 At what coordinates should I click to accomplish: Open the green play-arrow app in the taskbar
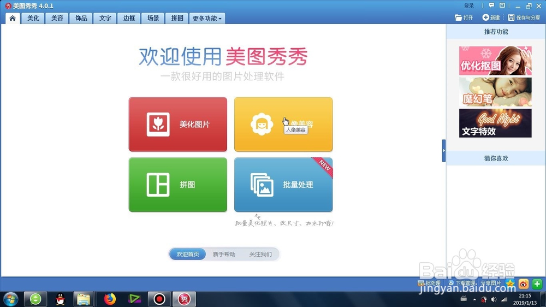click(x=134, y=299)
